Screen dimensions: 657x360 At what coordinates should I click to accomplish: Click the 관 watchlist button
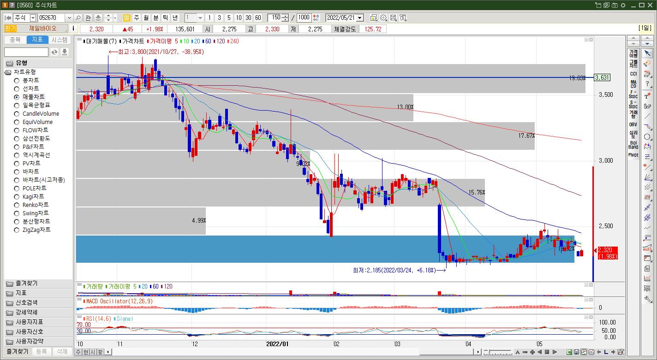(x=88, y=18)
